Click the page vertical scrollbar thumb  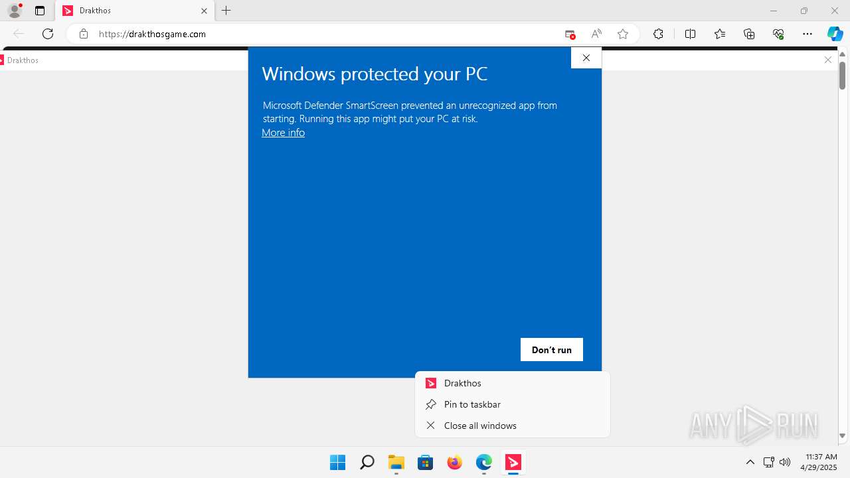843,75
